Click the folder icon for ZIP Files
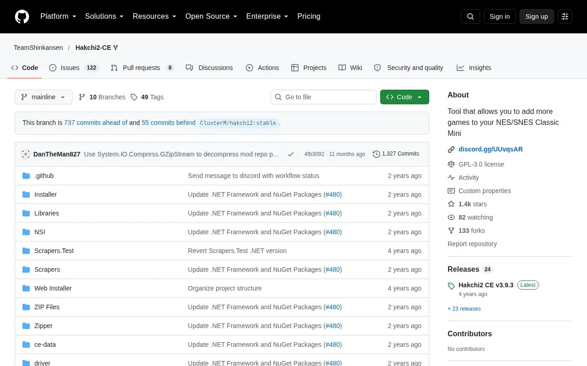This screenshot has width=587, height=366. click(26, 307)
